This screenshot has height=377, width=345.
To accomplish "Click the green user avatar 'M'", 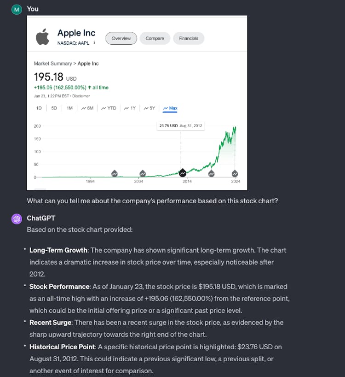I will coord(17,9).
